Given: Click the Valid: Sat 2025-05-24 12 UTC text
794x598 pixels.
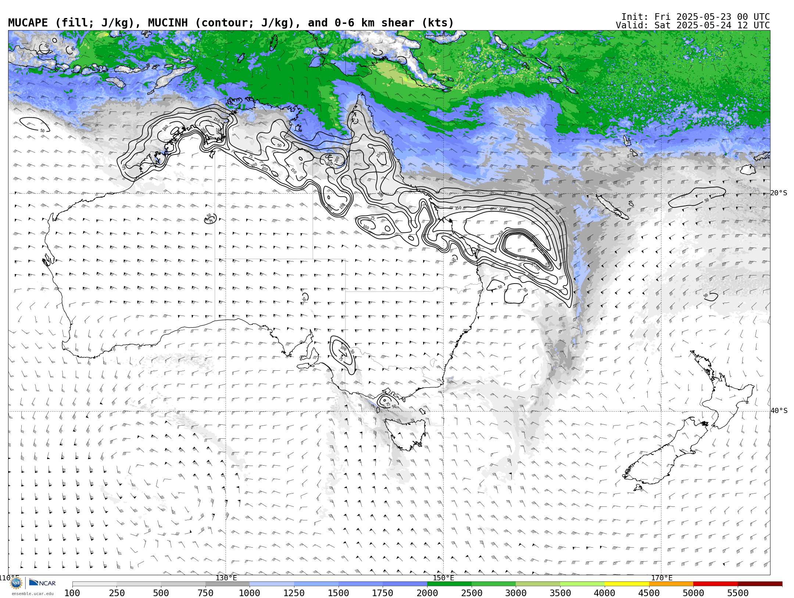Looking at the screenshot, I should tap(693, 25).
